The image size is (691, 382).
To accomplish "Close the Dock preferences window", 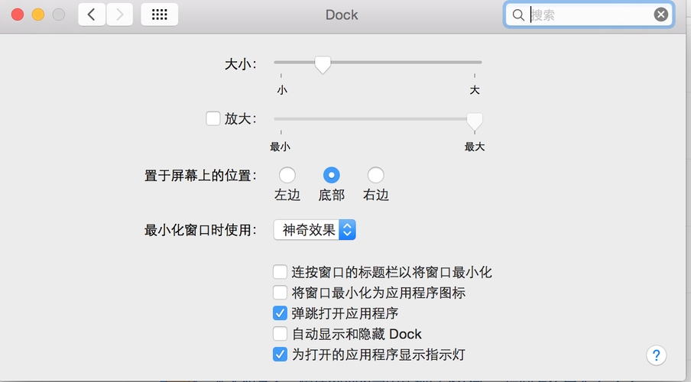I will coord(18,15).
